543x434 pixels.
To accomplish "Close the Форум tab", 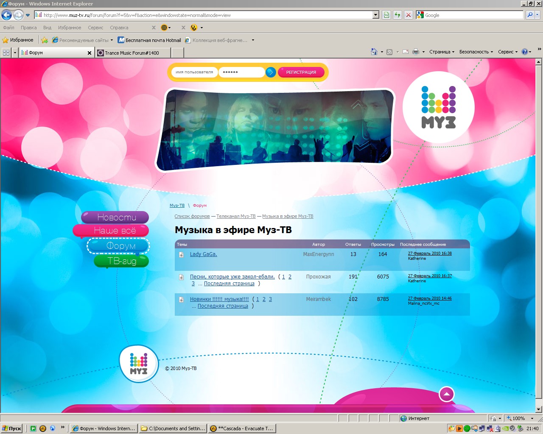I will coord(89,53).
